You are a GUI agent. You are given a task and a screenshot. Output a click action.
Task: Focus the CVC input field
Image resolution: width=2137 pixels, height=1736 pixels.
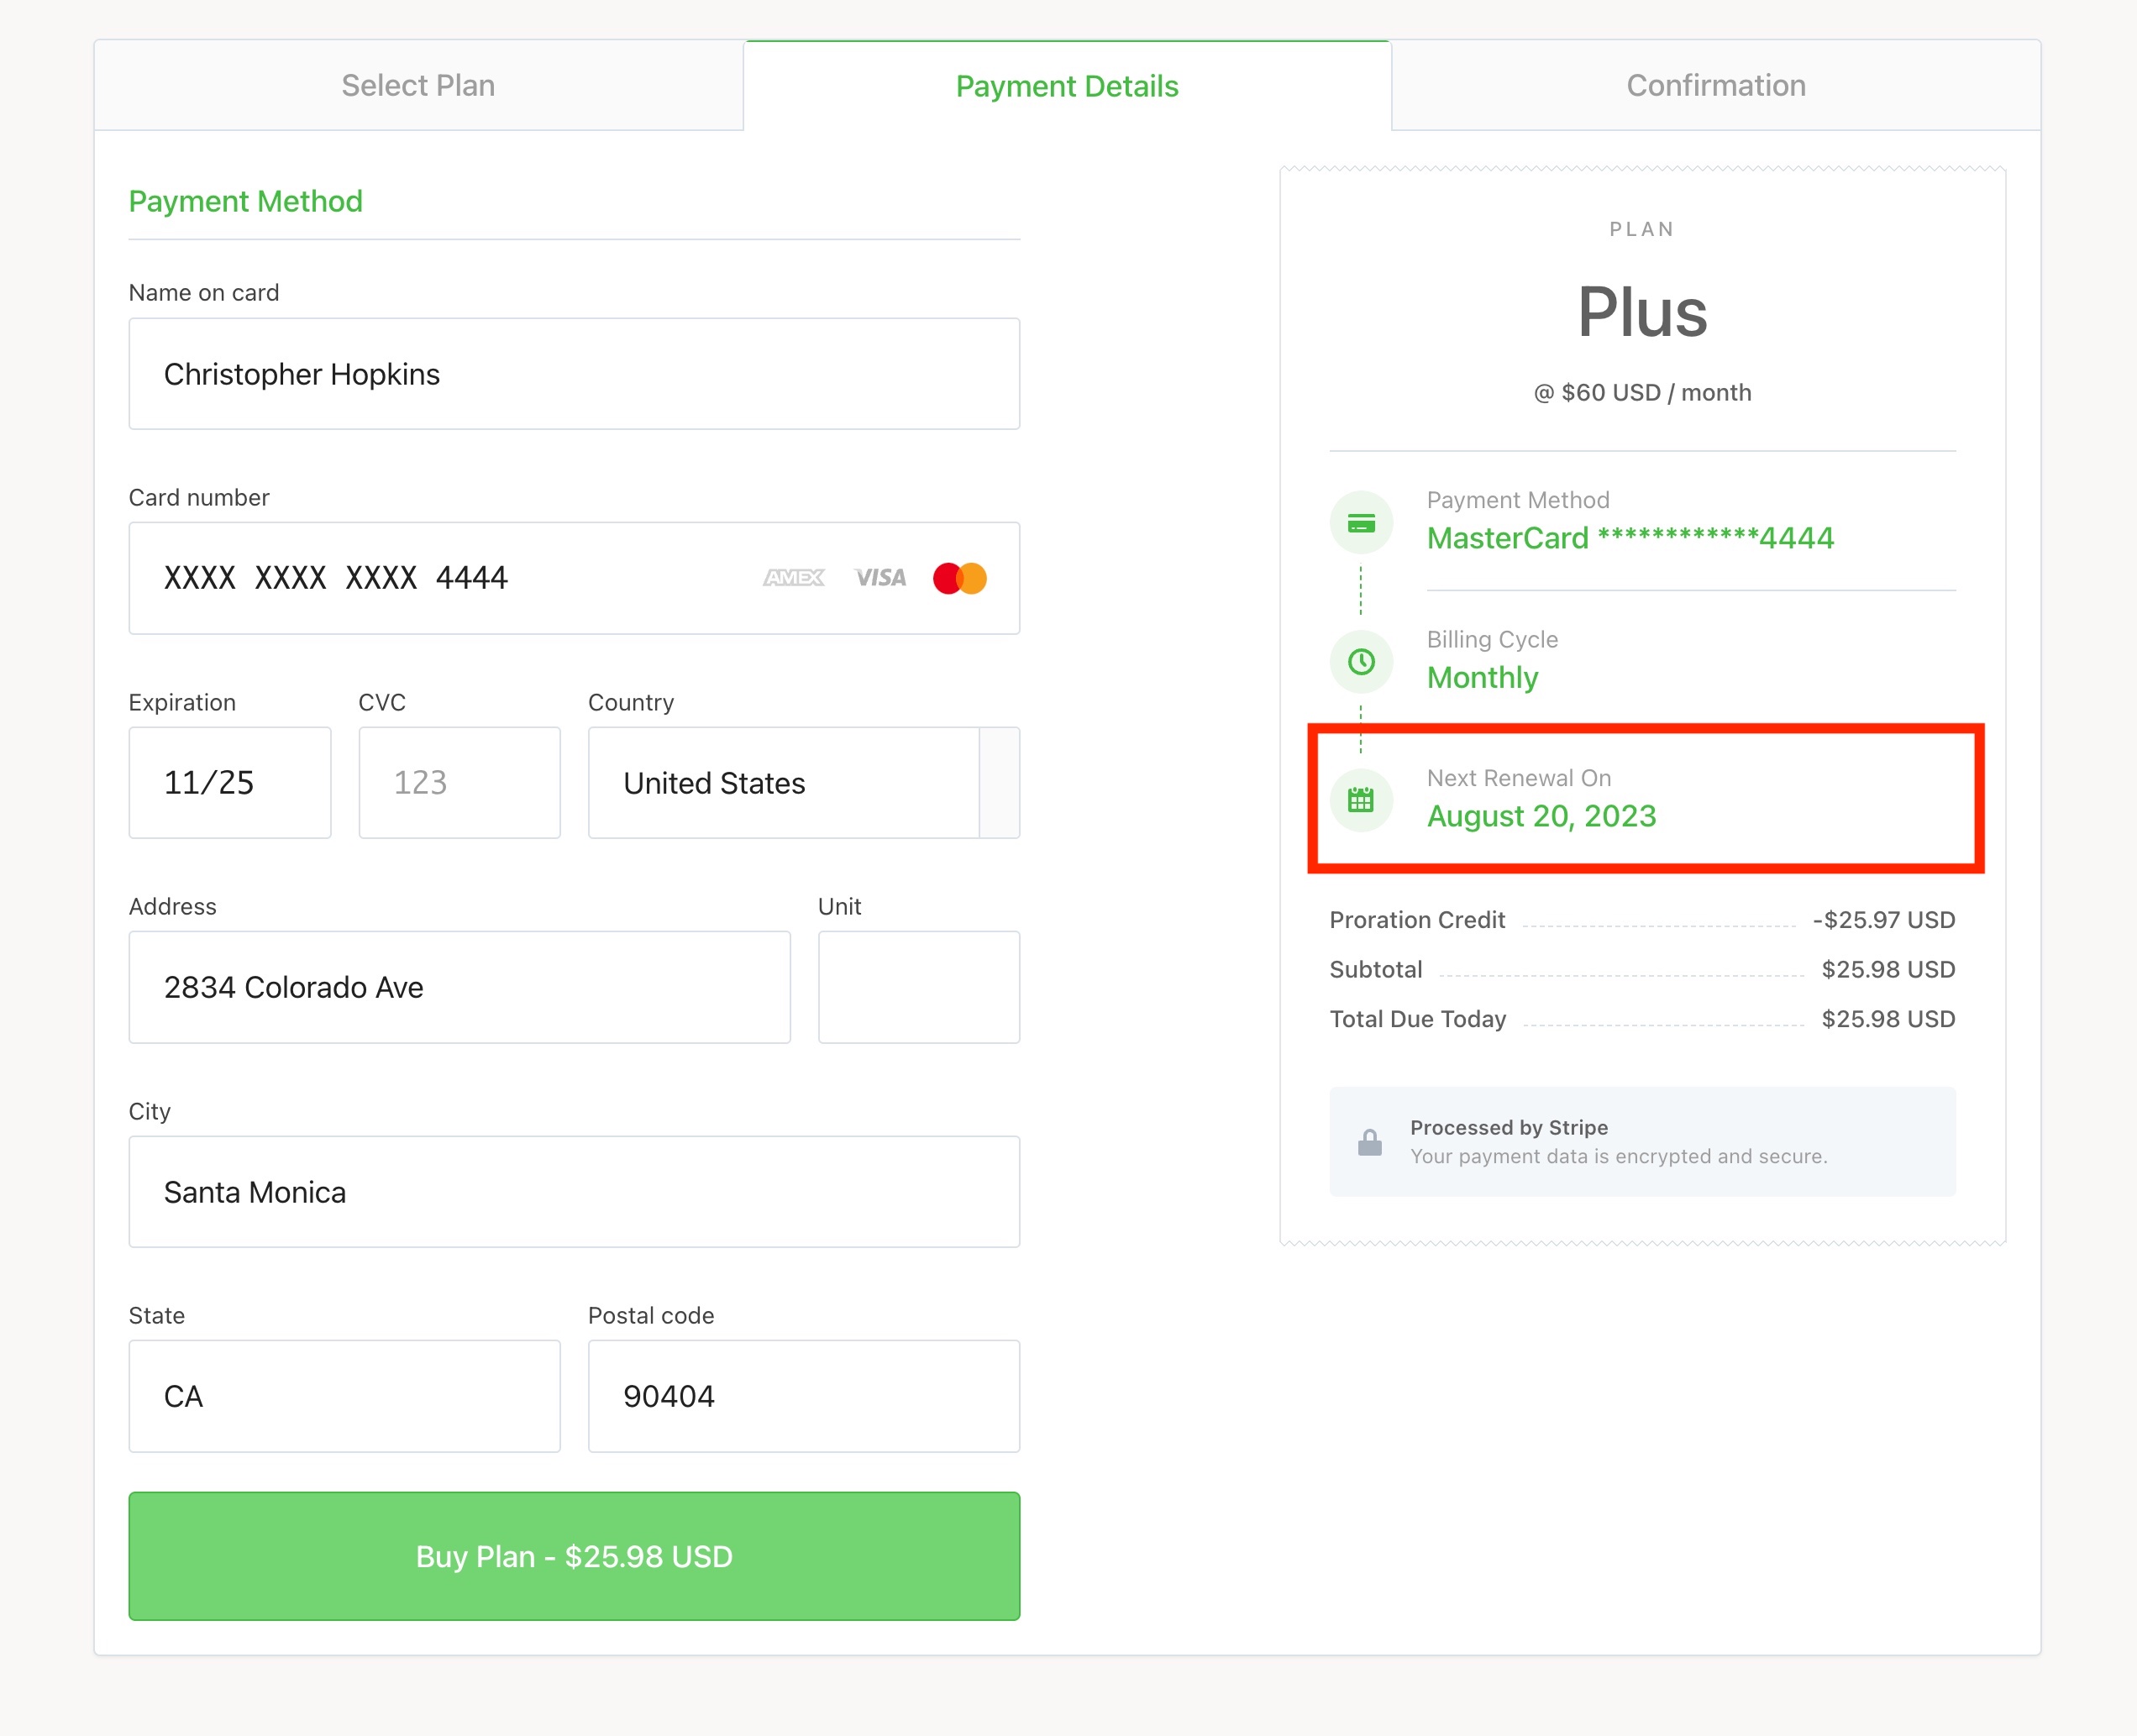[459, 783]
